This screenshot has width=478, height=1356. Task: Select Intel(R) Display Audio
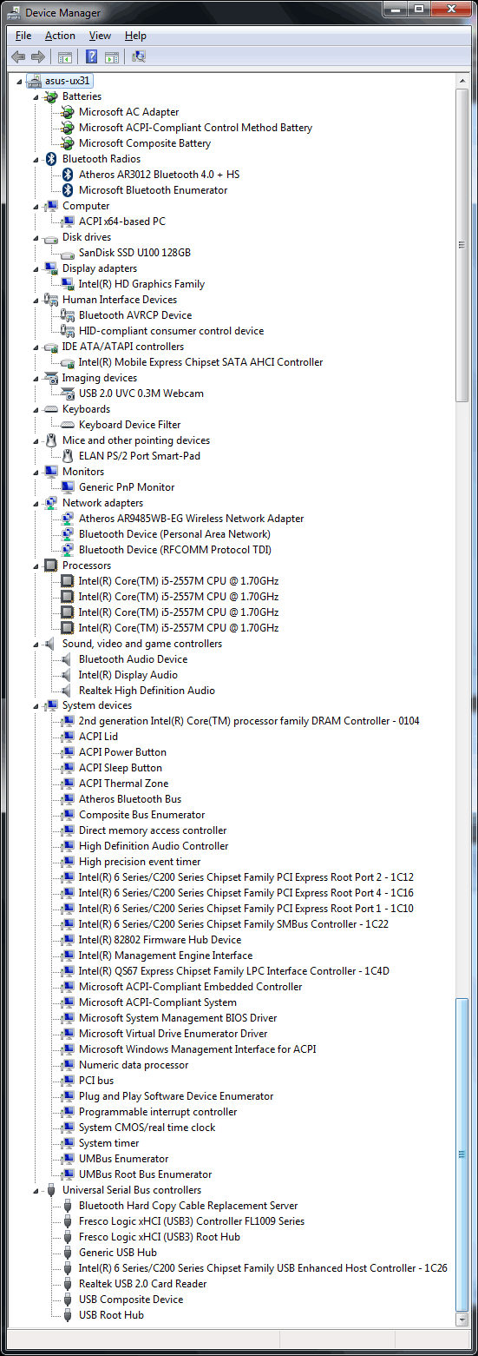click(x=128, y=675)
